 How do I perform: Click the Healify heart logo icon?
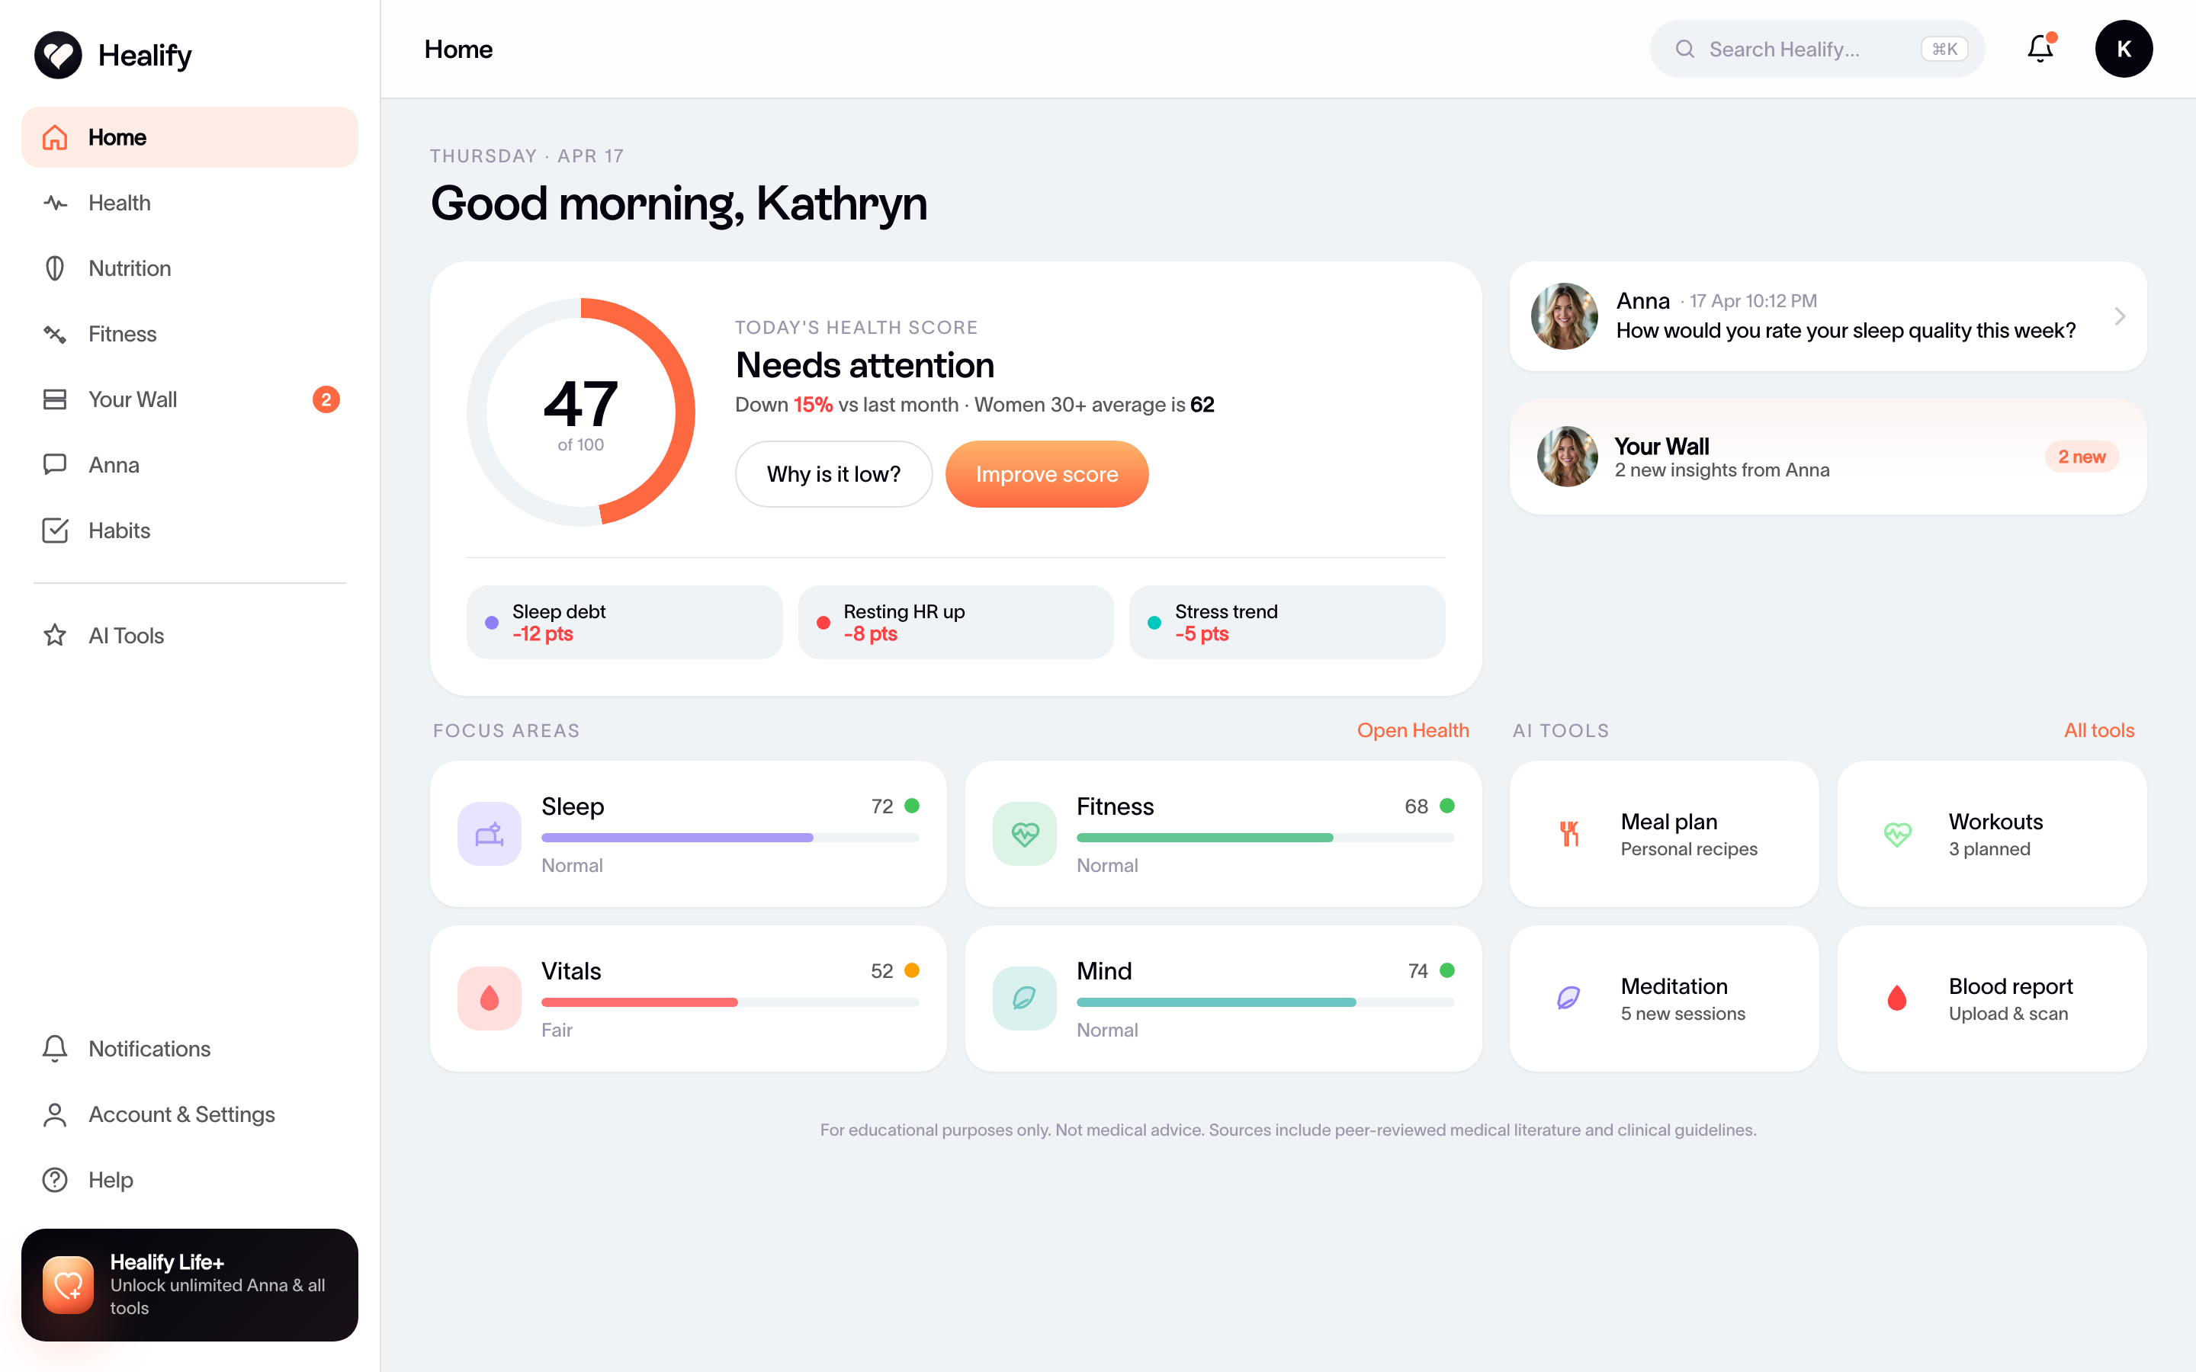pos(58,56)
